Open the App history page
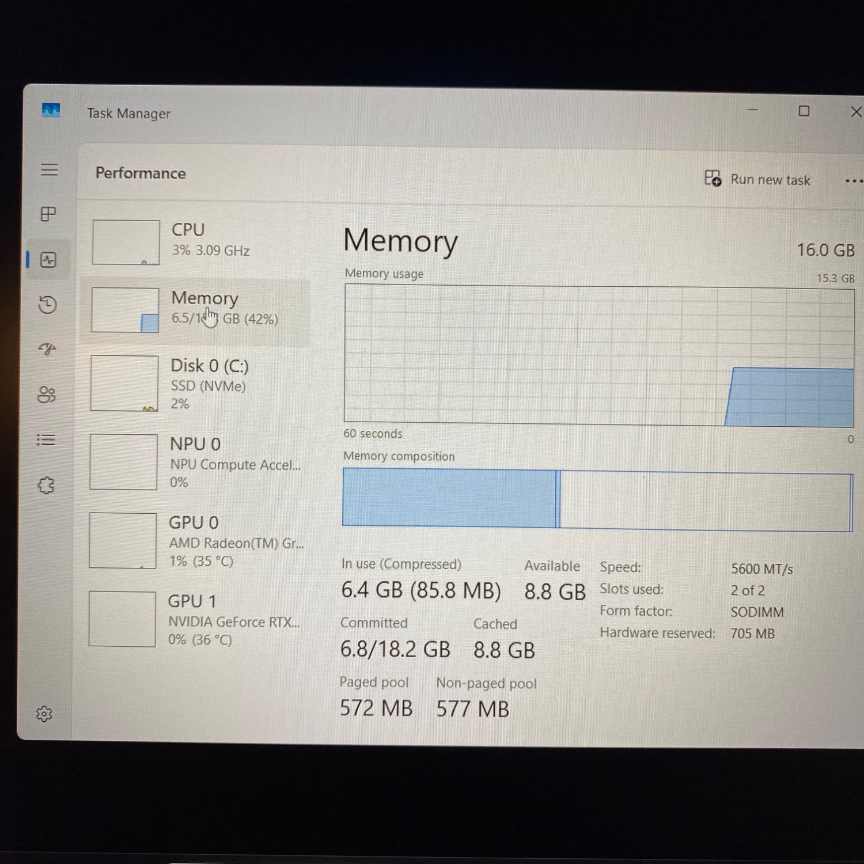Viewport: 864px width, 864px height. coord(48,305)
